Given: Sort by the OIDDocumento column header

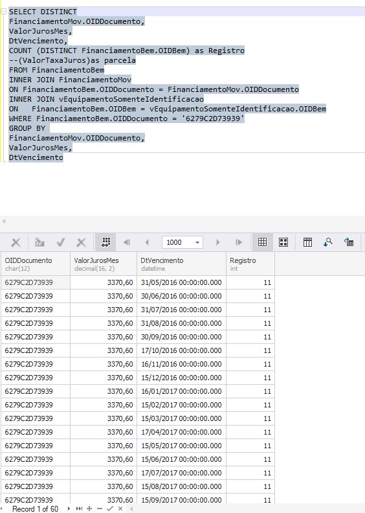Looking at the screenshot, I should click(x=36, y=264).
